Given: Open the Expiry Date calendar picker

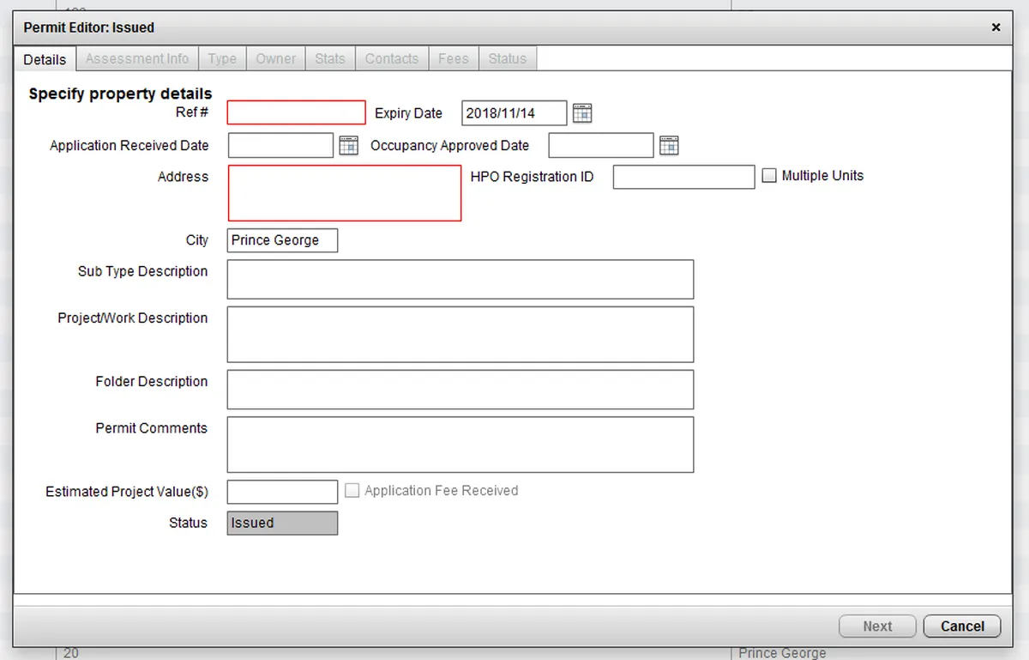Looking at the screenshot, I should [x=582, y=113].
